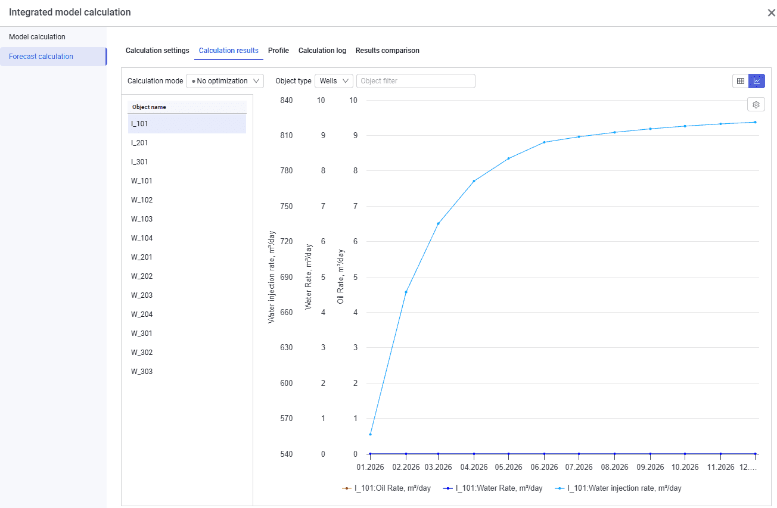Open the Calculation log tab

click(x=322, y=51)
